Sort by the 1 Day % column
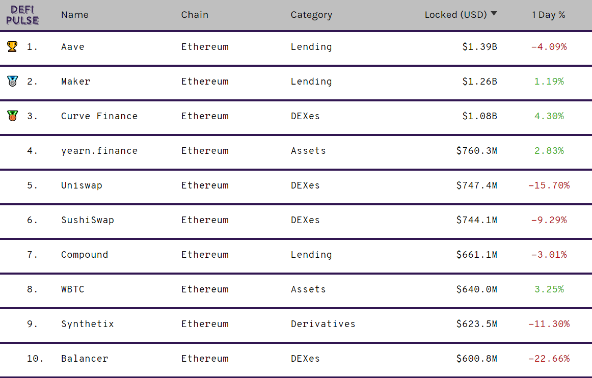 [549, 15]
